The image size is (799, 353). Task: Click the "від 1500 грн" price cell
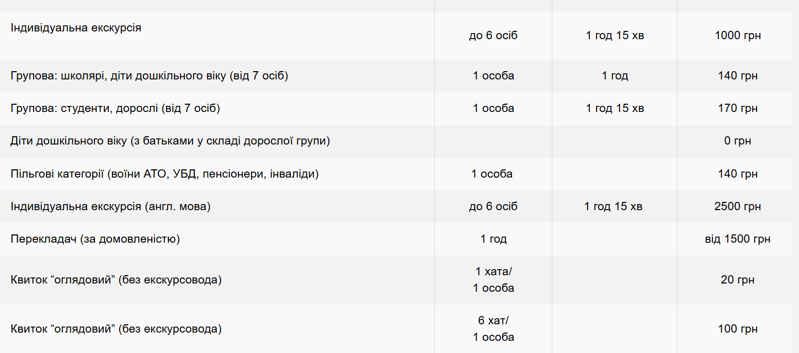(x=737, y=239)
